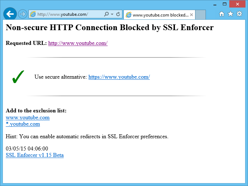Open the Tools gear menu
248x186 pixels.
pos(239,14)
